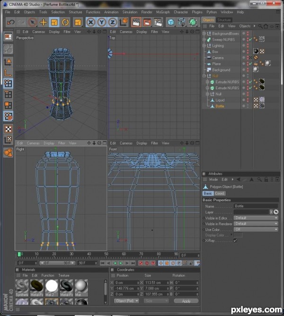The width and height of the screenshot is (284, 316).
Task: Open Materials panel Function menu
Action: click(x=48, y=275)
